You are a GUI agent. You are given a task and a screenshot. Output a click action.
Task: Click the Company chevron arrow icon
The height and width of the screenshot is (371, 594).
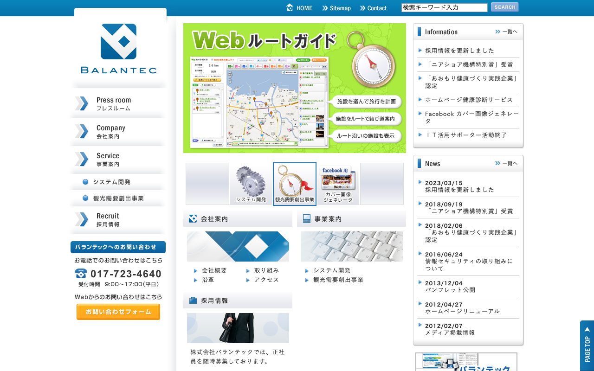click(82, 131)
